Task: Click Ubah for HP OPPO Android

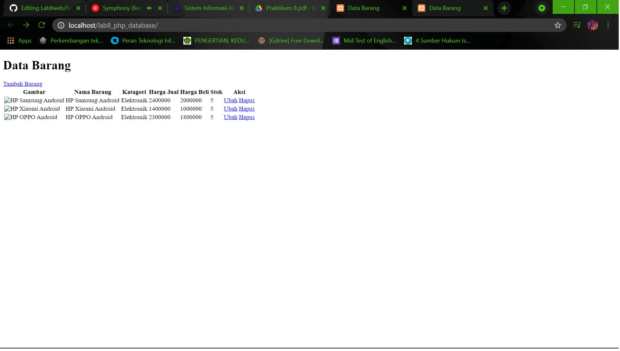Action: 230,117
